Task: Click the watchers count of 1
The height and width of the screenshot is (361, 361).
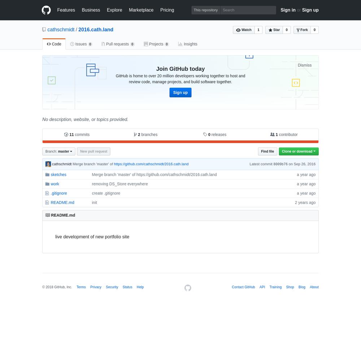Action: 258,30
